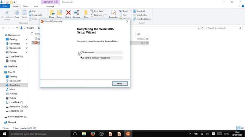Switch to the View ribbon tab
Screen dimensions: 245x137
click(x=36, y=6)
